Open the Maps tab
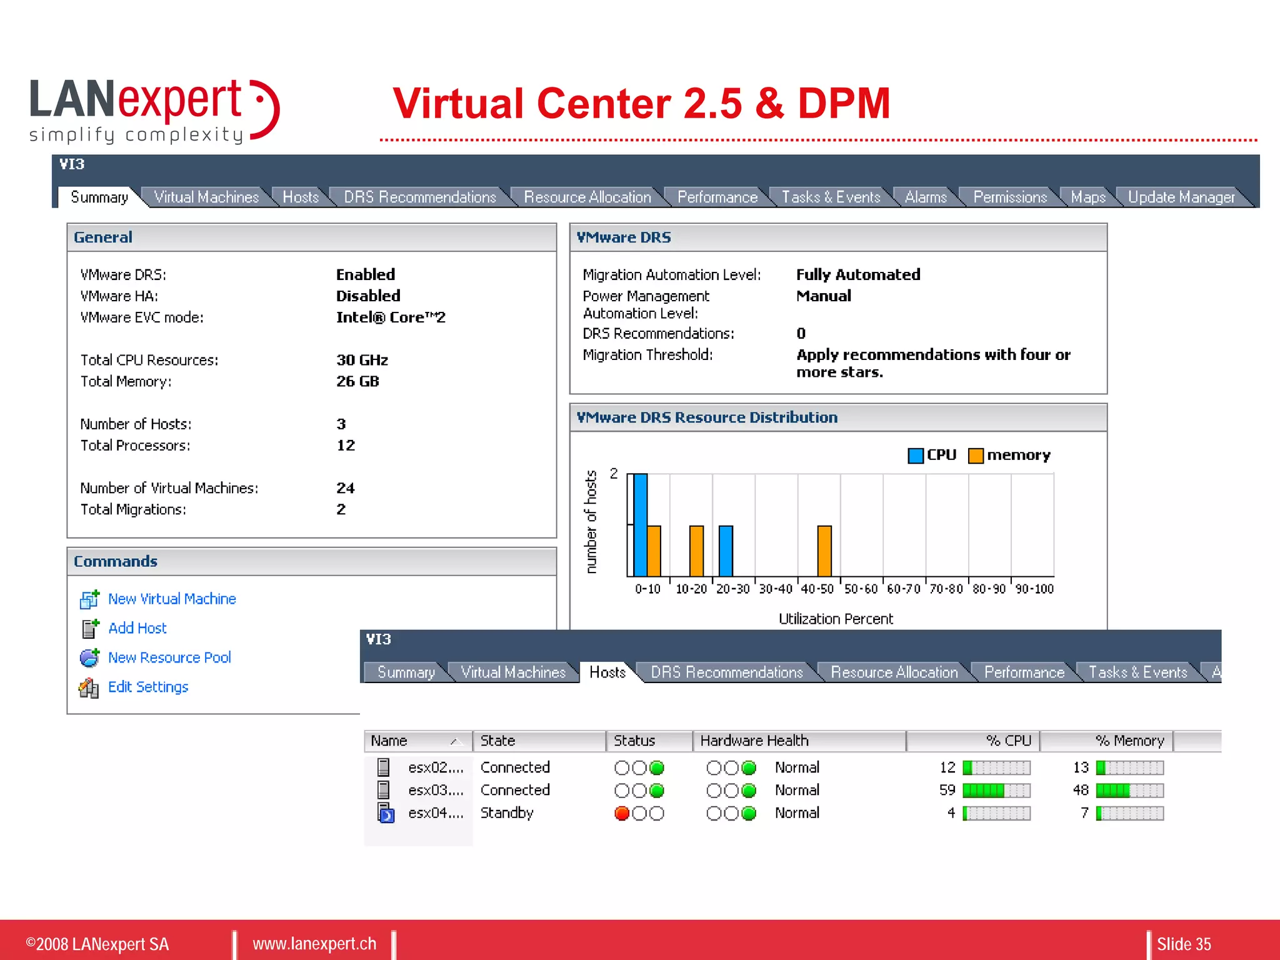Screen dimensions: 1280x960 (1088, 197)
